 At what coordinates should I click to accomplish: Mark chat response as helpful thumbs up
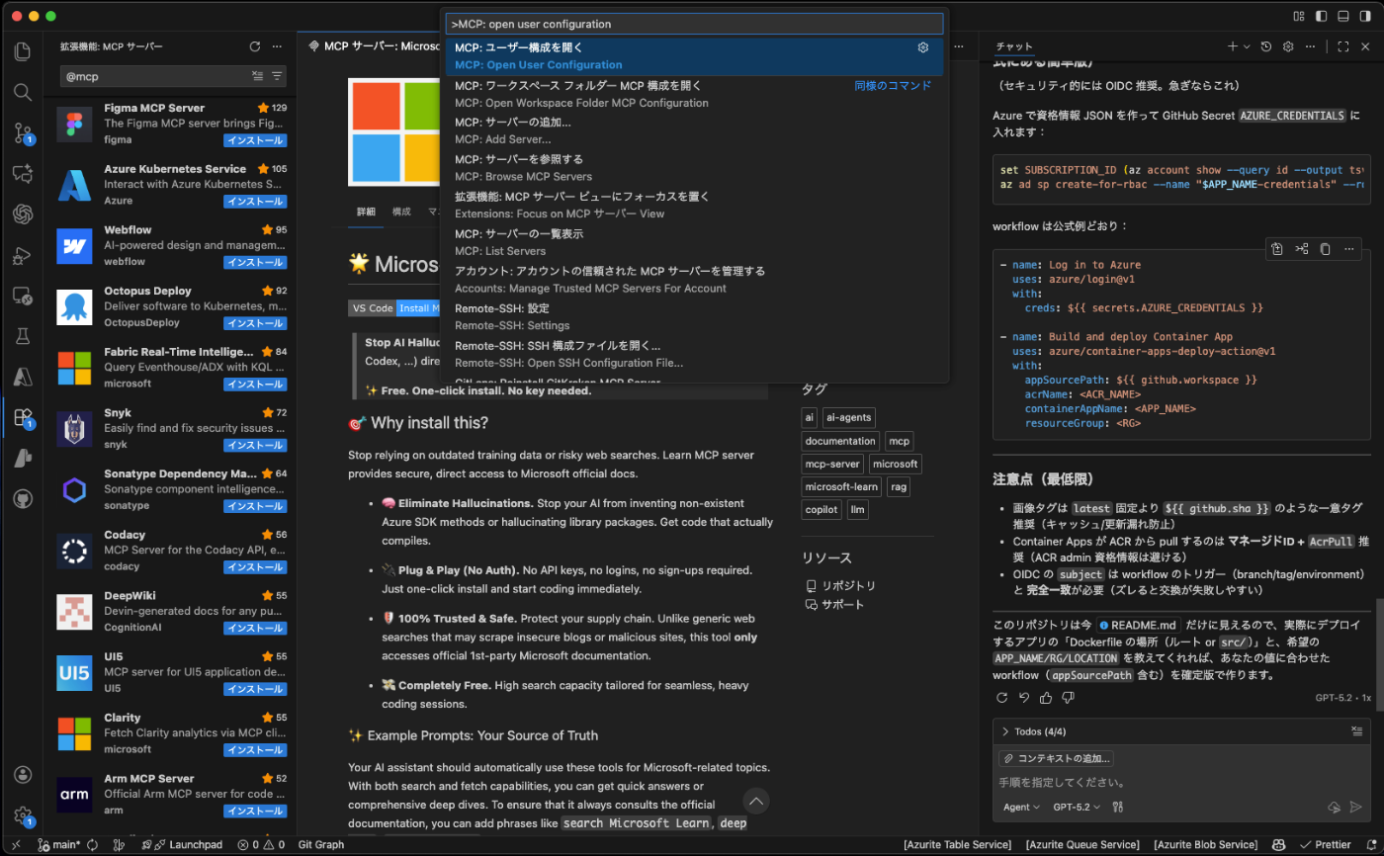click(1046, 698)
